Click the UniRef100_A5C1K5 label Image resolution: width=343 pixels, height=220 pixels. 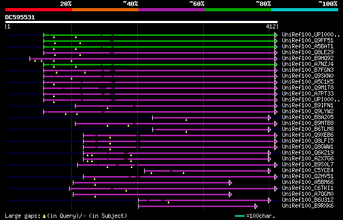(308, 82)
